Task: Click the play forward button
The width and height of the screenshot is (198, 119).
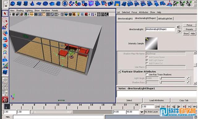Action: coord(179,107)
